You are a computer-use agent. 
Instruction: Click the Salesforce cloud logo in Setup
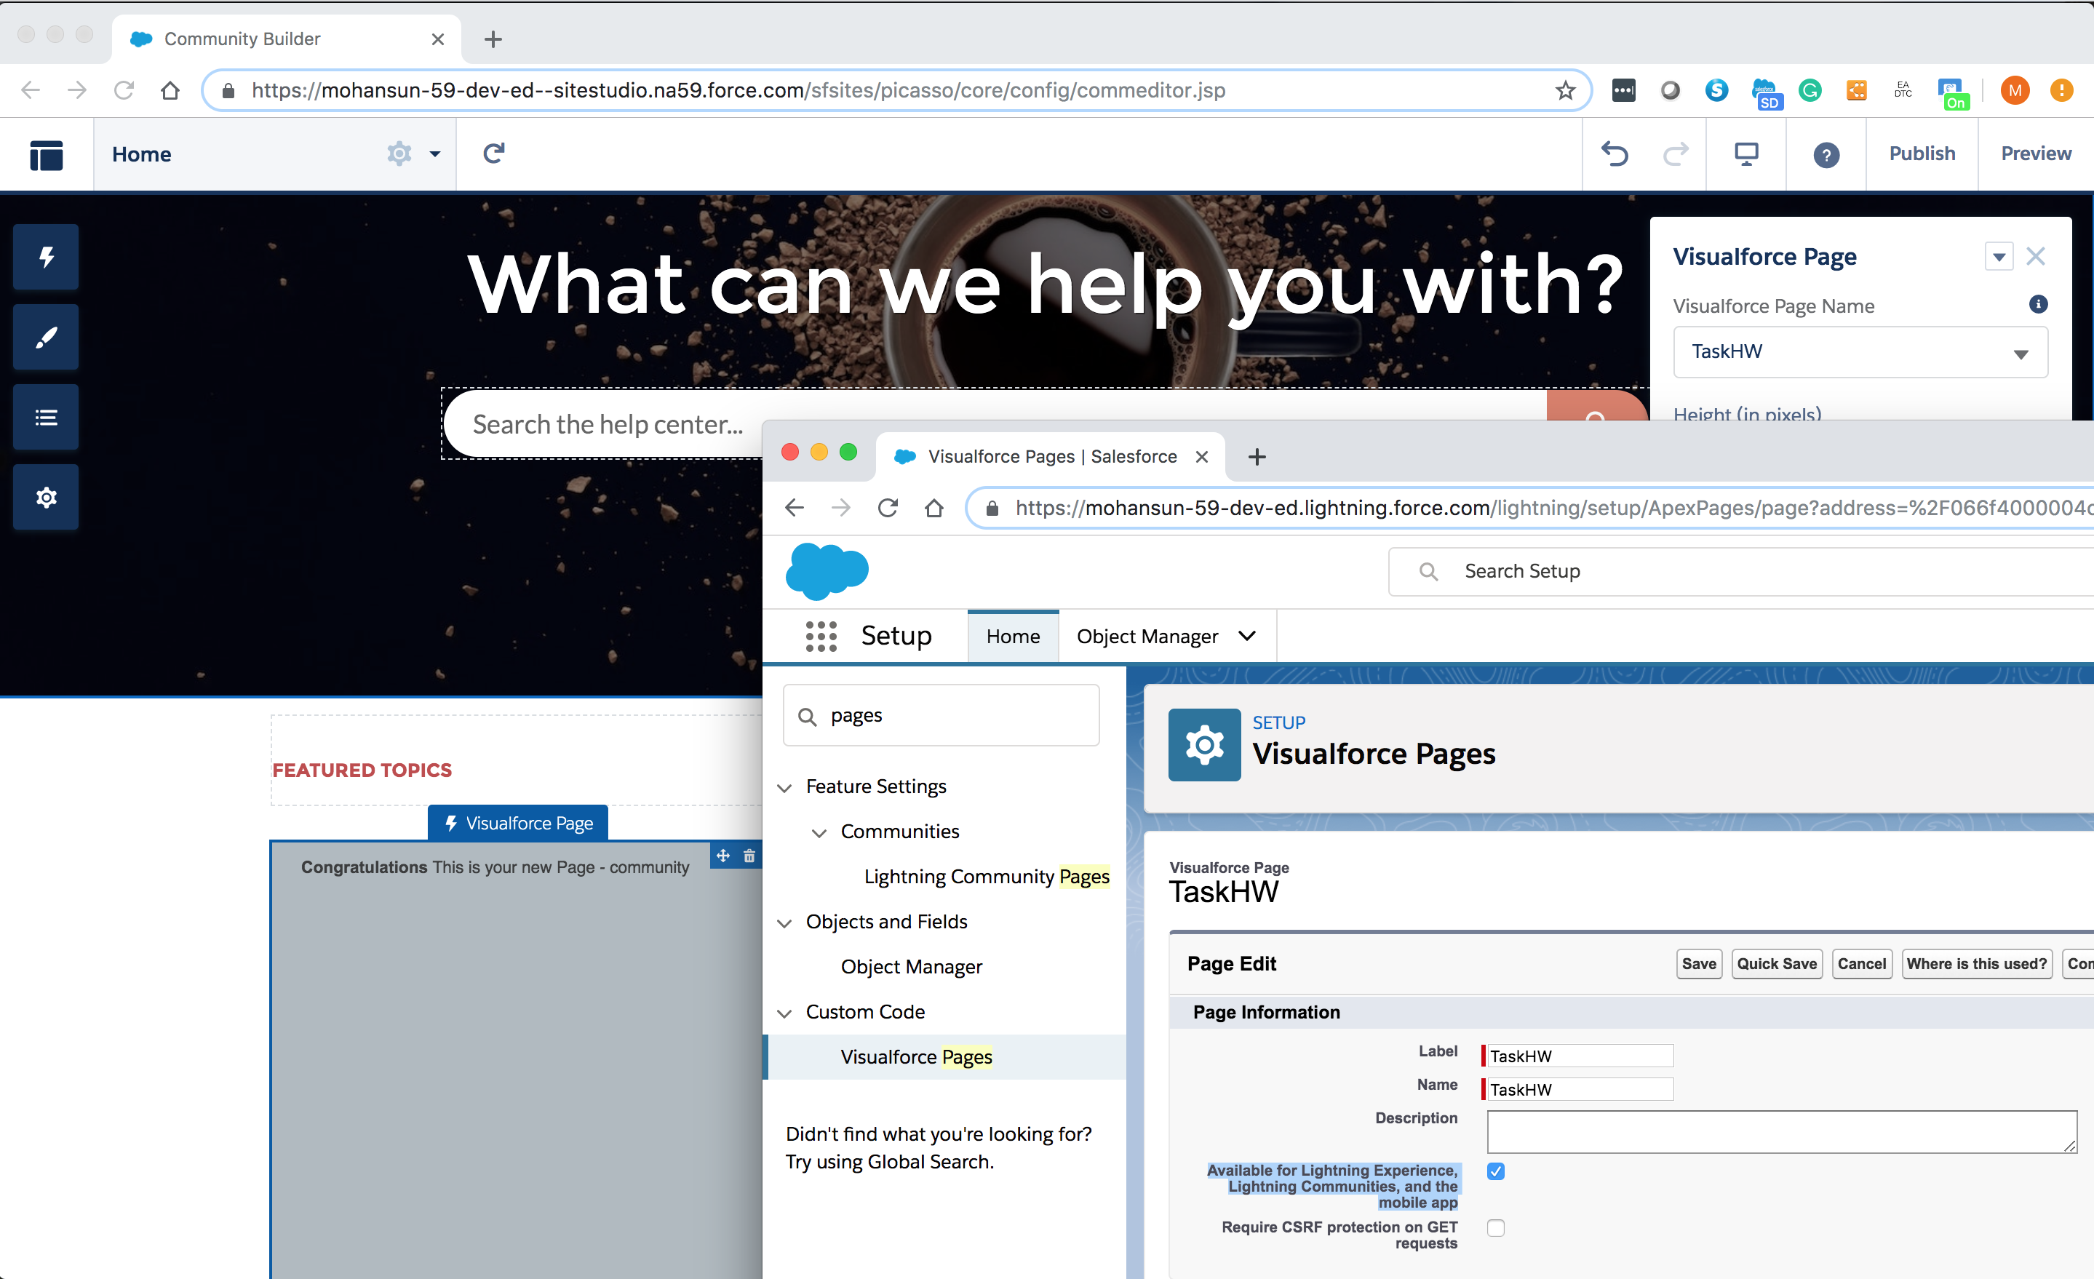(827, 571)
